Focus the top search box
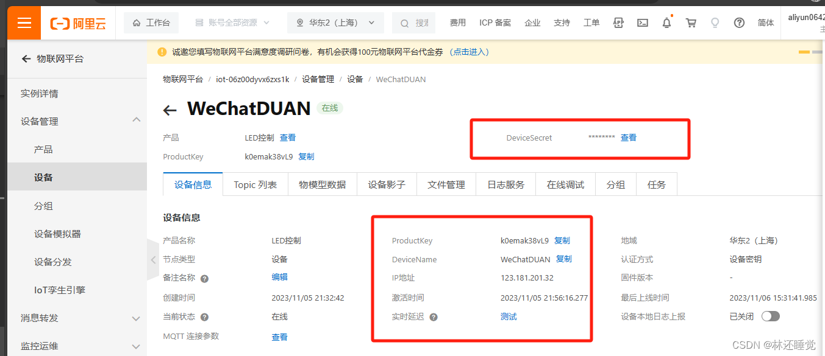The width and height of the screenshot is (825, 356). point(414,23)
